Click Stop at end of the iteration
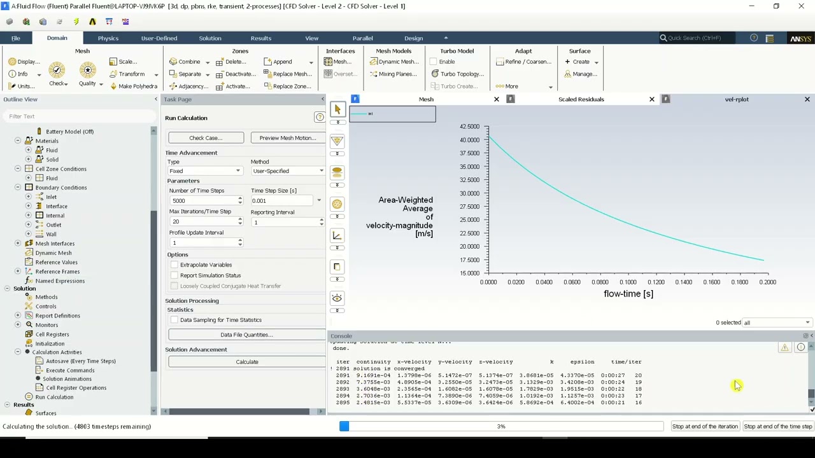This screenshot has height=458, width=815. (x=705, y=426)
